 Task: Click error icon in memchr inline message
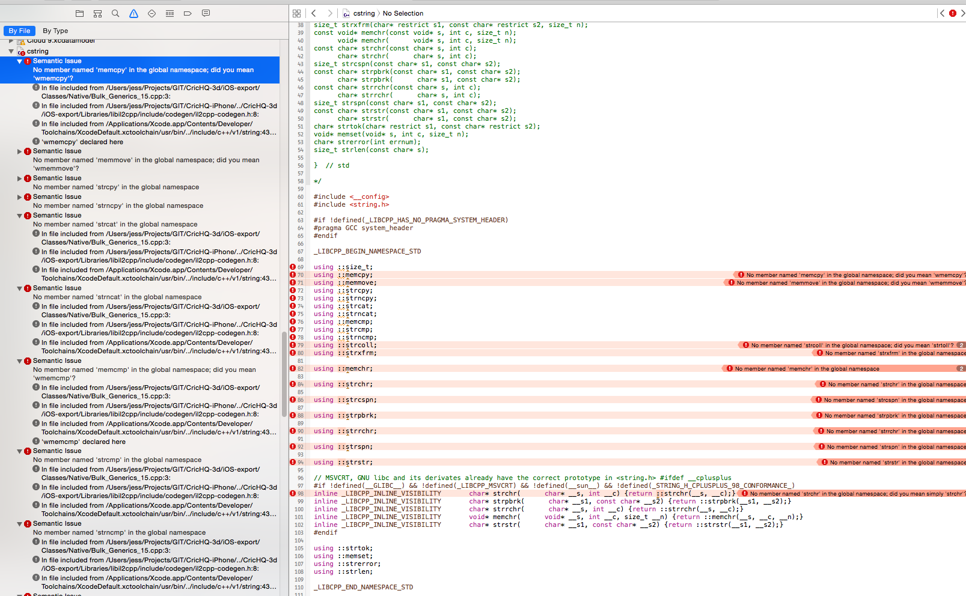(x=730, y=368)
